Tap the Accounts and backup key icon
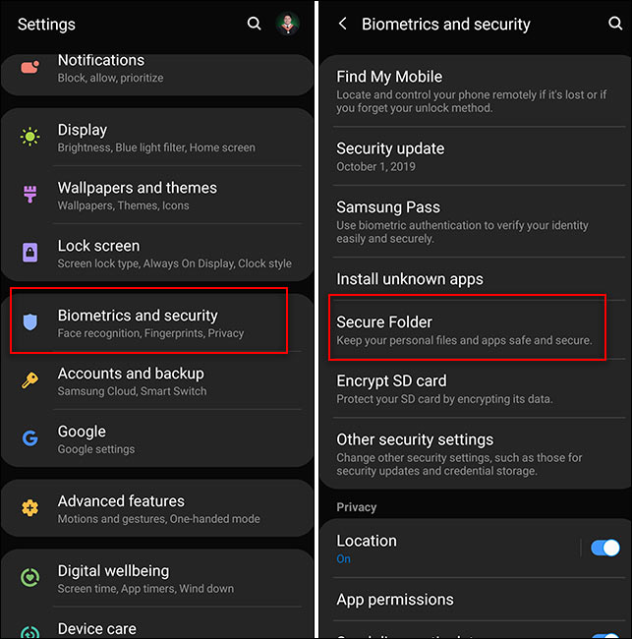This screenshot has height=639, width=632. point(29,380)
